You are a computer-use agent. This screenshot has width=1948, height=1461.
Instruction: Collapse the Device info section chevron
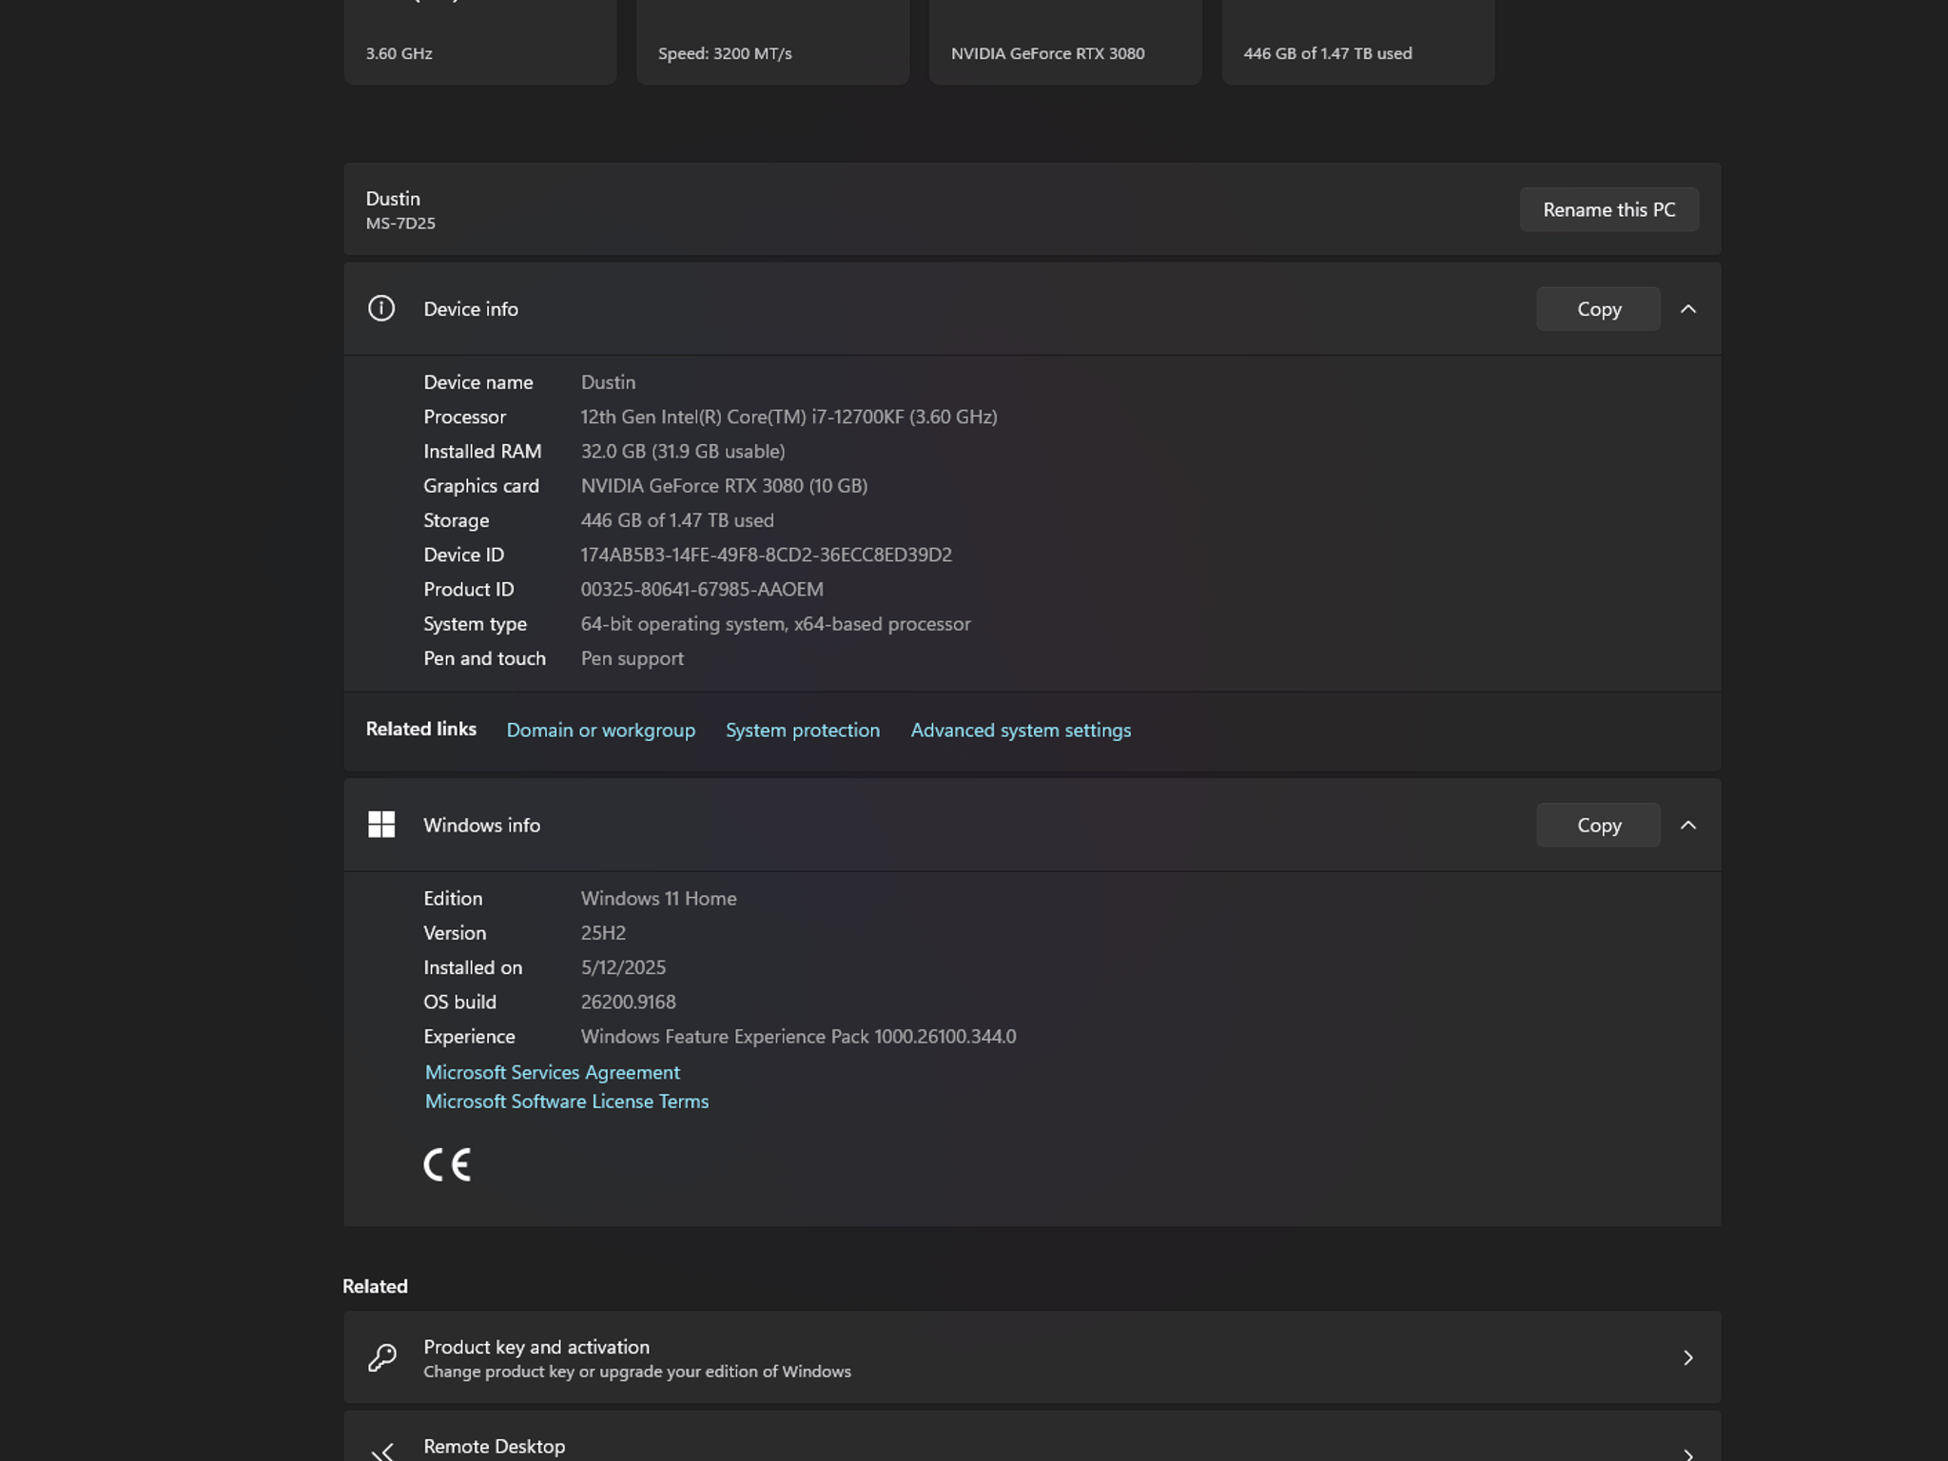click(x=1688, y=309)
